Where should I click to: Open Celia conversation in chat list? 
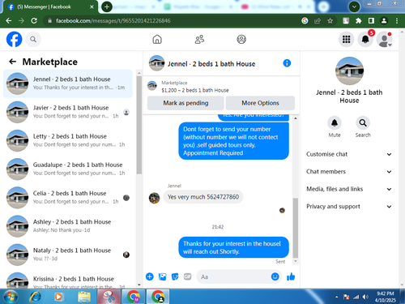click(68, 198)
